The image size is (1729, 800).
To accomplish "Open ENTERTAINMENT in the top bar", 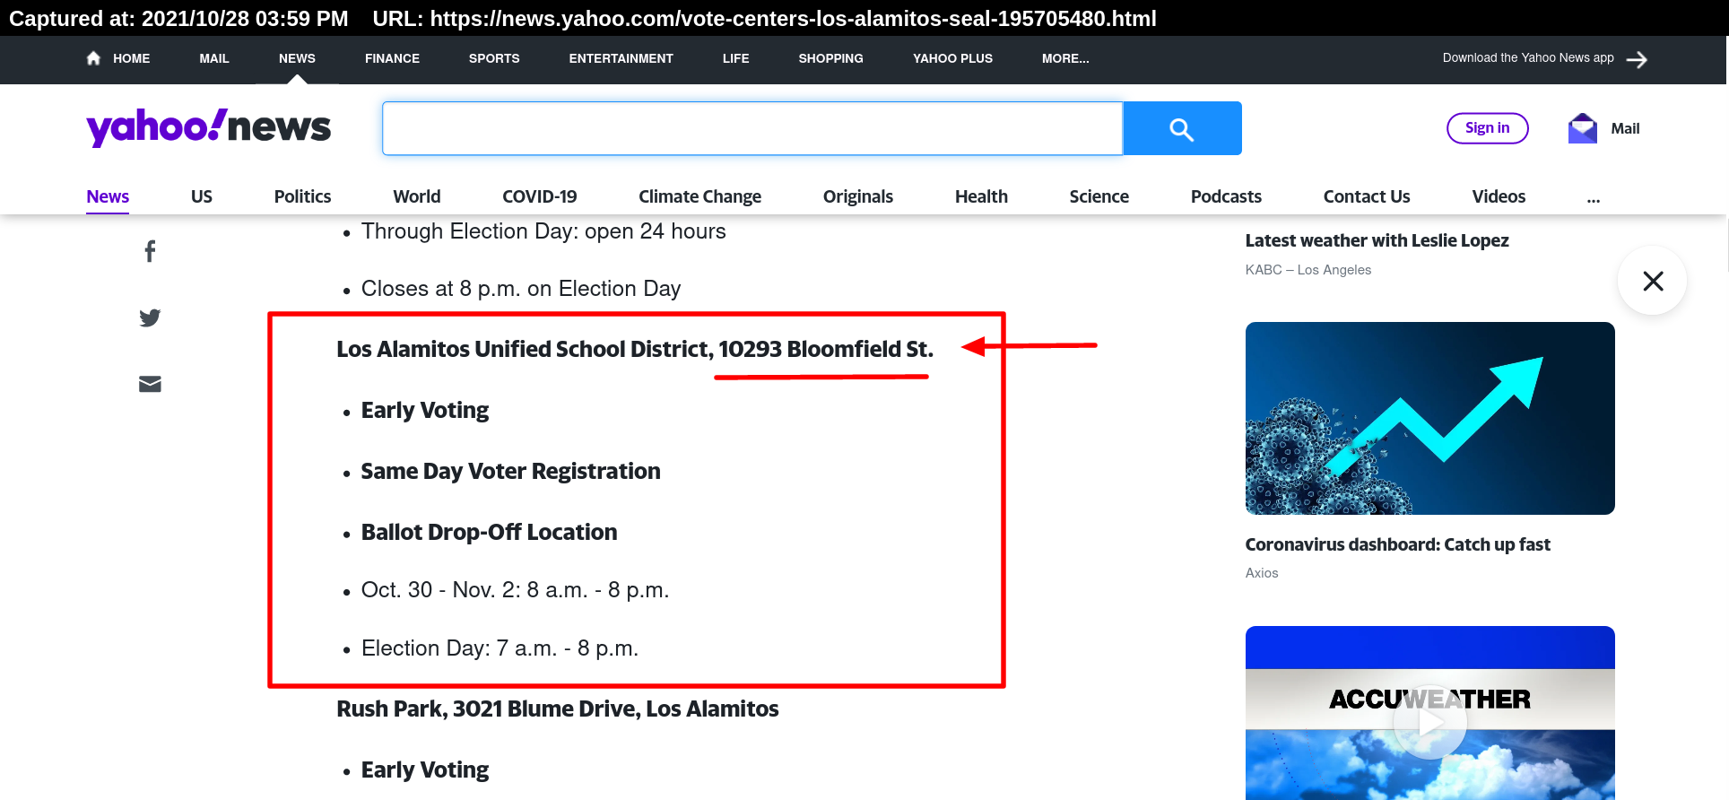I will click(621, 58).
